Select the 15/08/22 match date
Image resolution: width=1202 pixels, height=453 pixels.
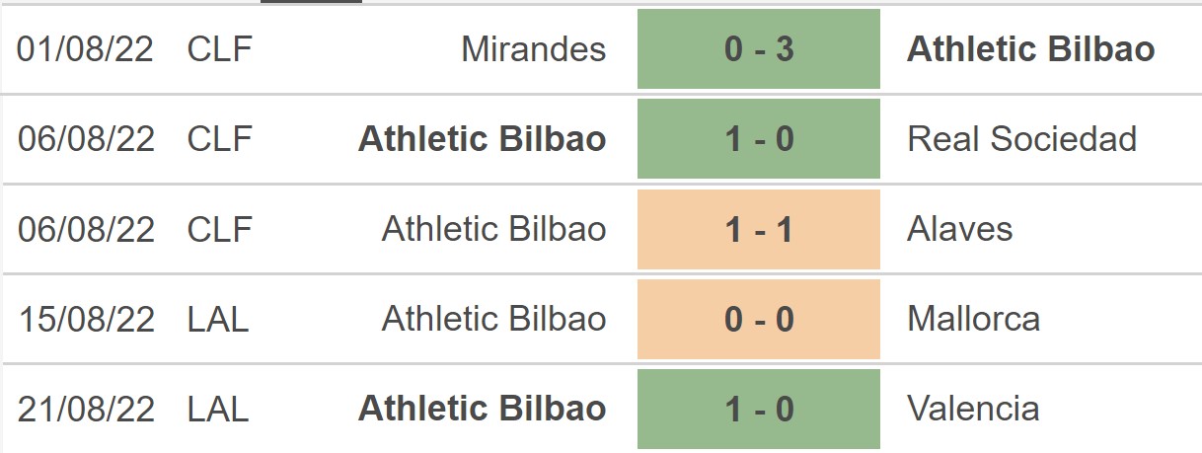pos(86,319)
